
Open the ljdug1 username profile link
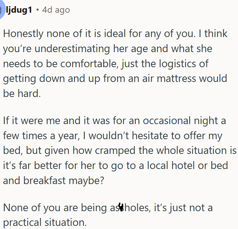(x=19, y=10)
